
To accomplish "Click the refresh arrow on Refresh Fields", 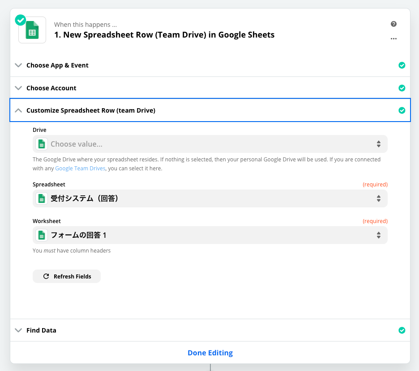I will click(46, 276).
